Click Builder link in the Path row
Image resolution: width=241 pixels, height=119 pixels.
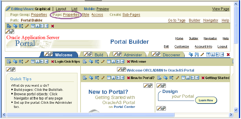(195, 20)
